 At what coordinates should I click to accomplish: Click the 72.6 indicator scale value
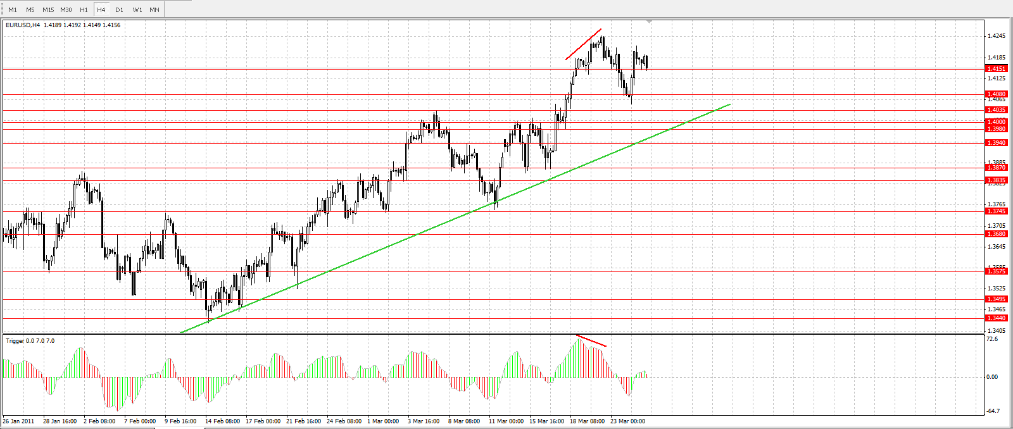coord(992,339)
